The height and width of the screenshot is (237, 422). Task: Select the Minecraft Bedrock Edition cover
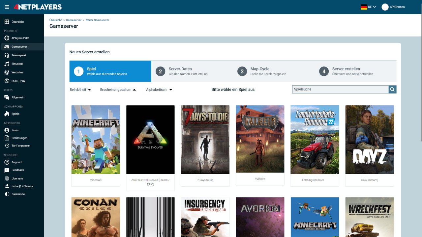coord(315,217)
